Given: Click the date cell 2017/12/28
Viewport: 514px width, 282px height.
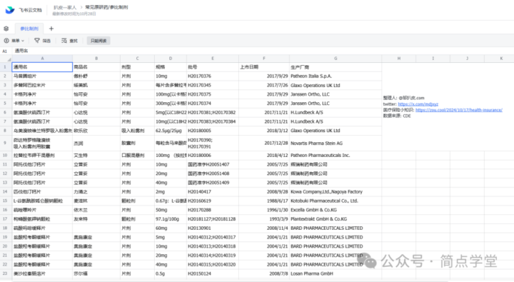Looking at the screenshot, I should [264, 143].
